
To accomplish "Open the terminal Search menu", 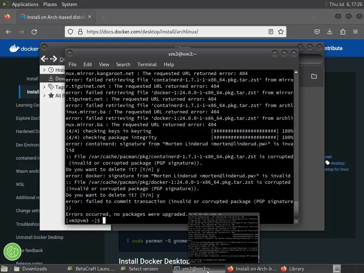I will [123, 65].
